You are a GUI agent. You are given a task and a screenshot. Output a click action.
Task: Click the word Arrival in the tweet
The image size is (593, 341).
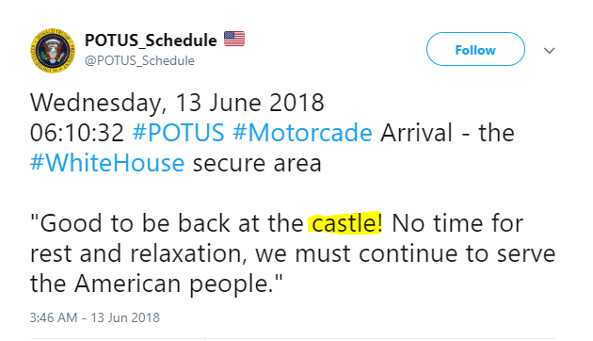(416, 133)
